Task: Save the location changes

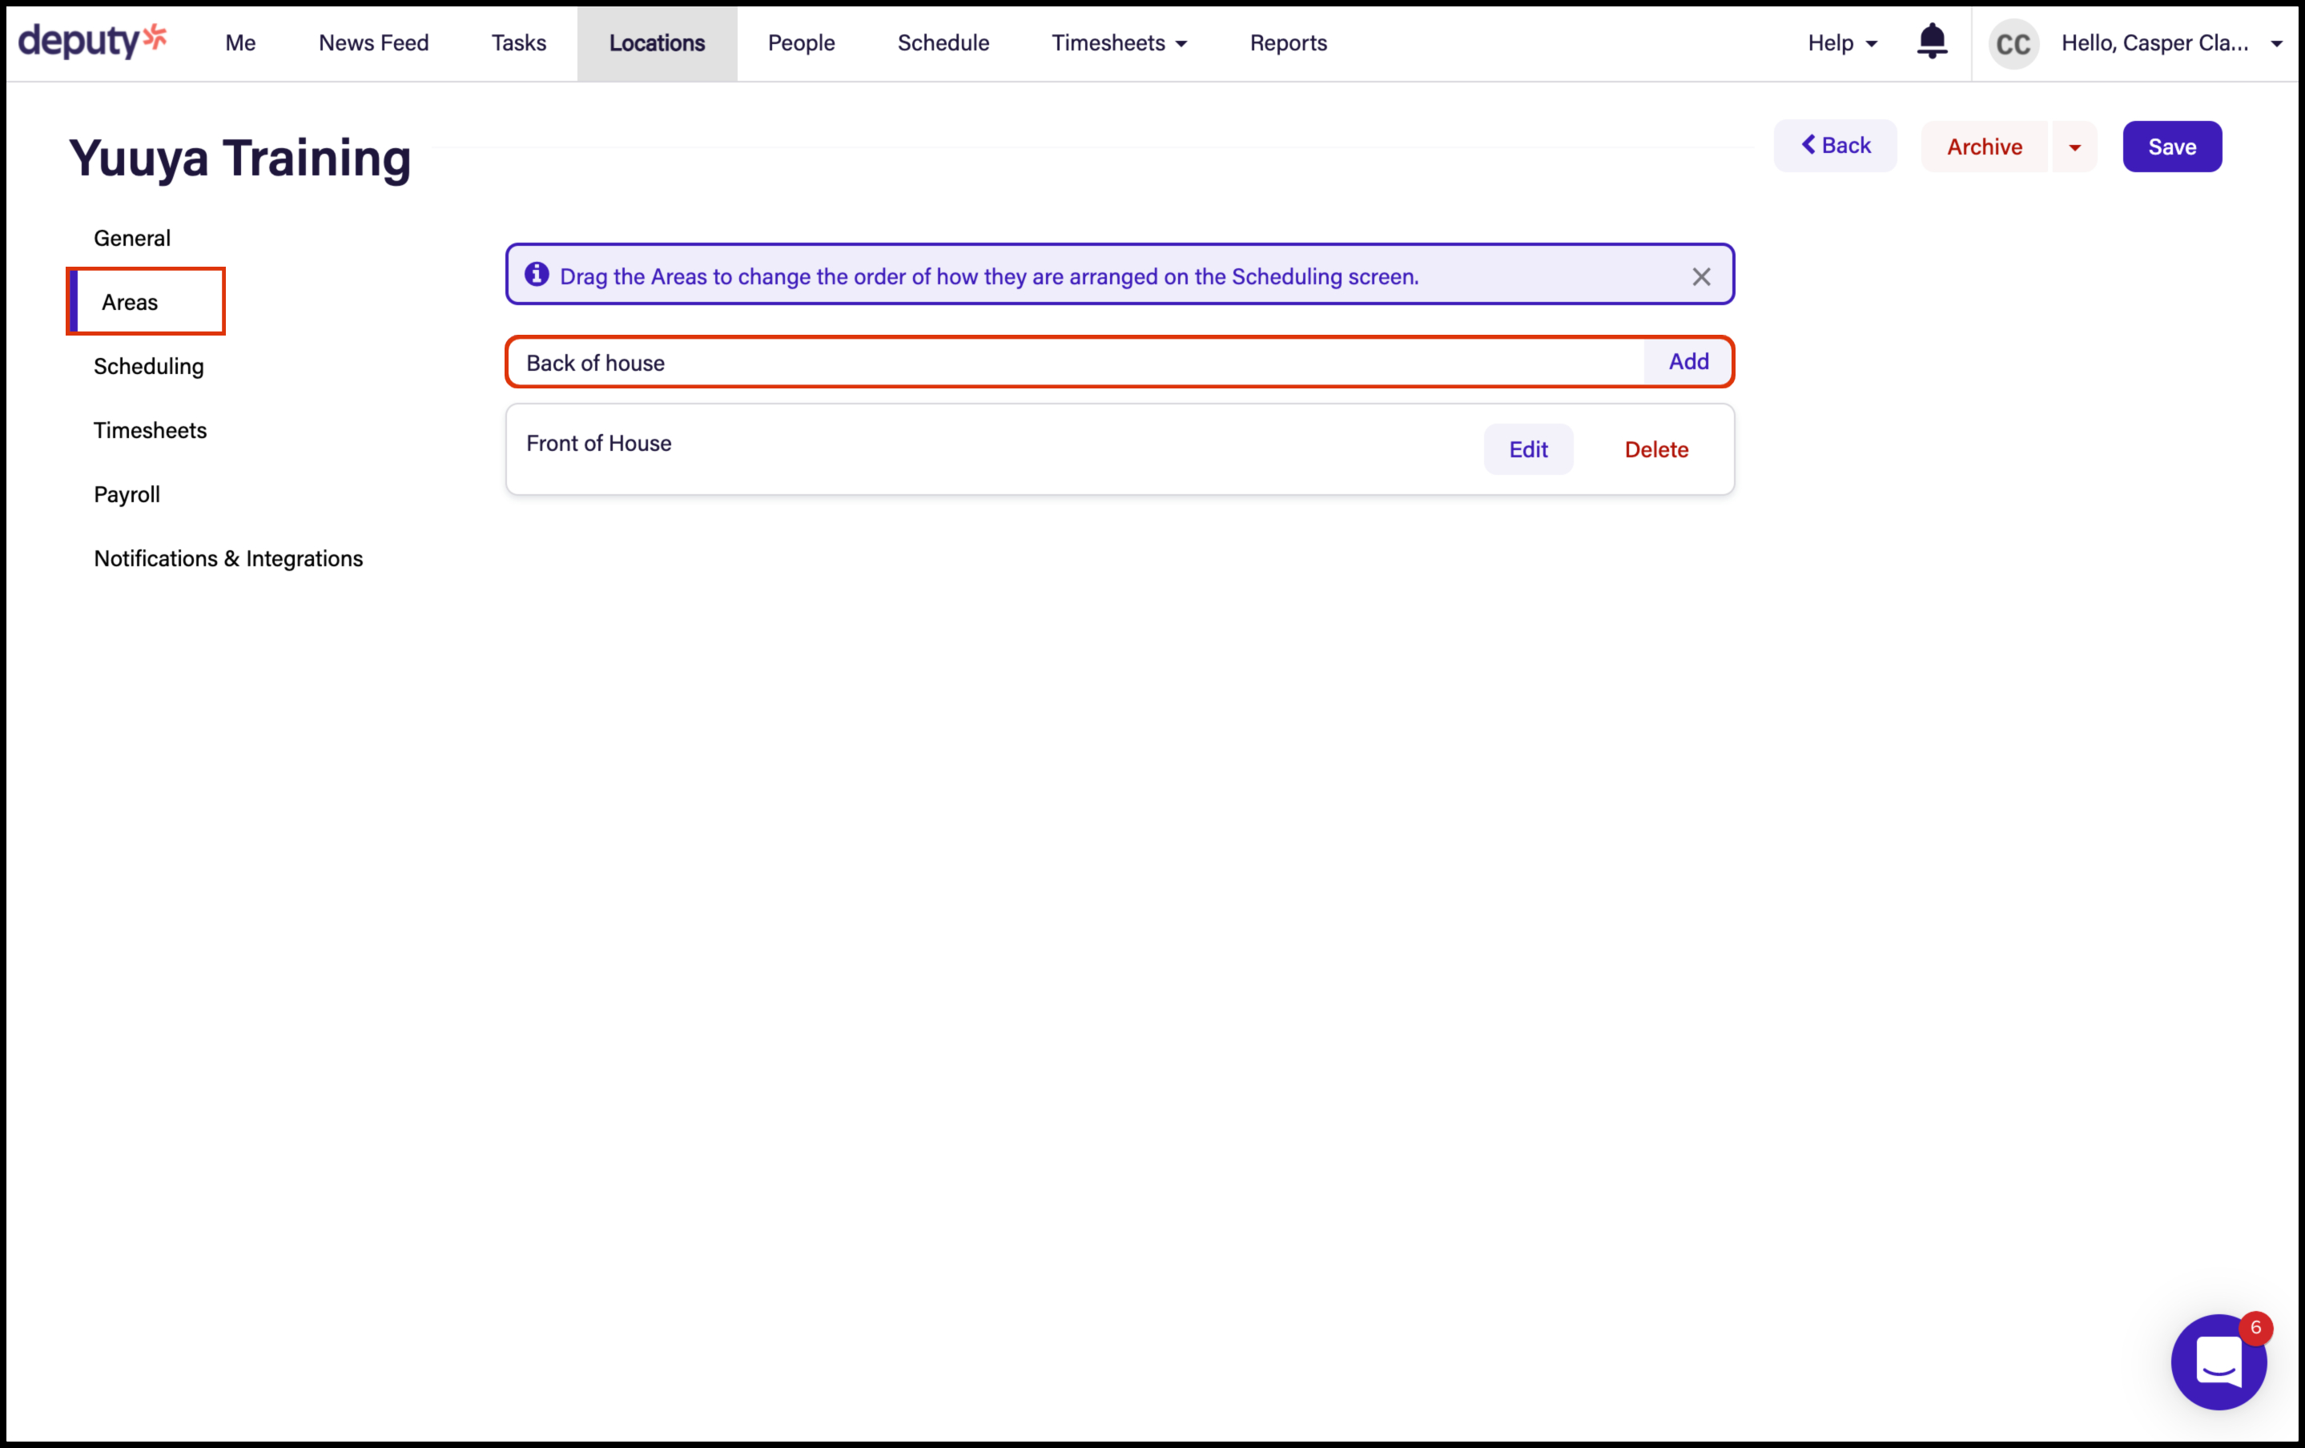Action: click(x=2171, y=147)
